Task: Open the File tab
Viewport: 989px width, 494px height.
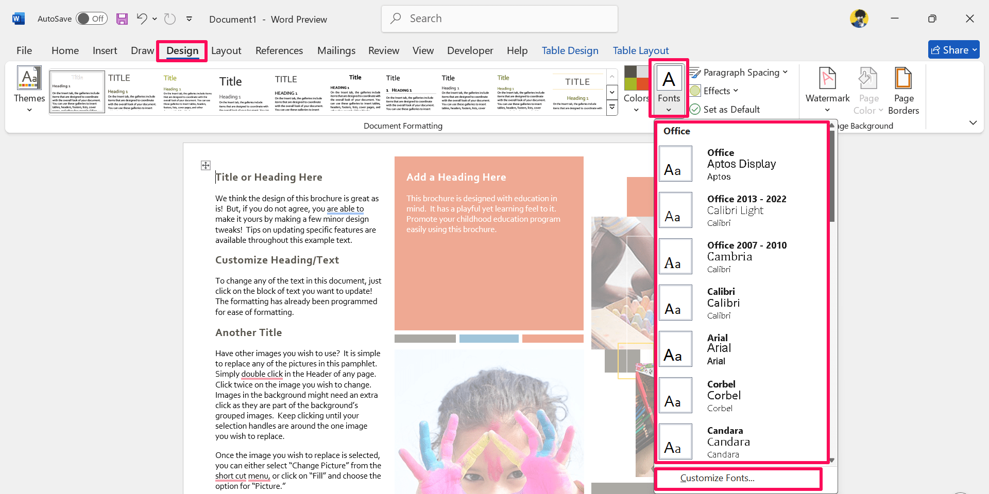Action: [24, 50]
